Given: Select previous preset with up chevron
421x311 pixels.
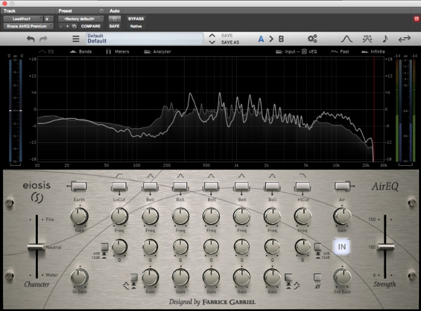Looking at the screenshot, I should pos(212,35).
